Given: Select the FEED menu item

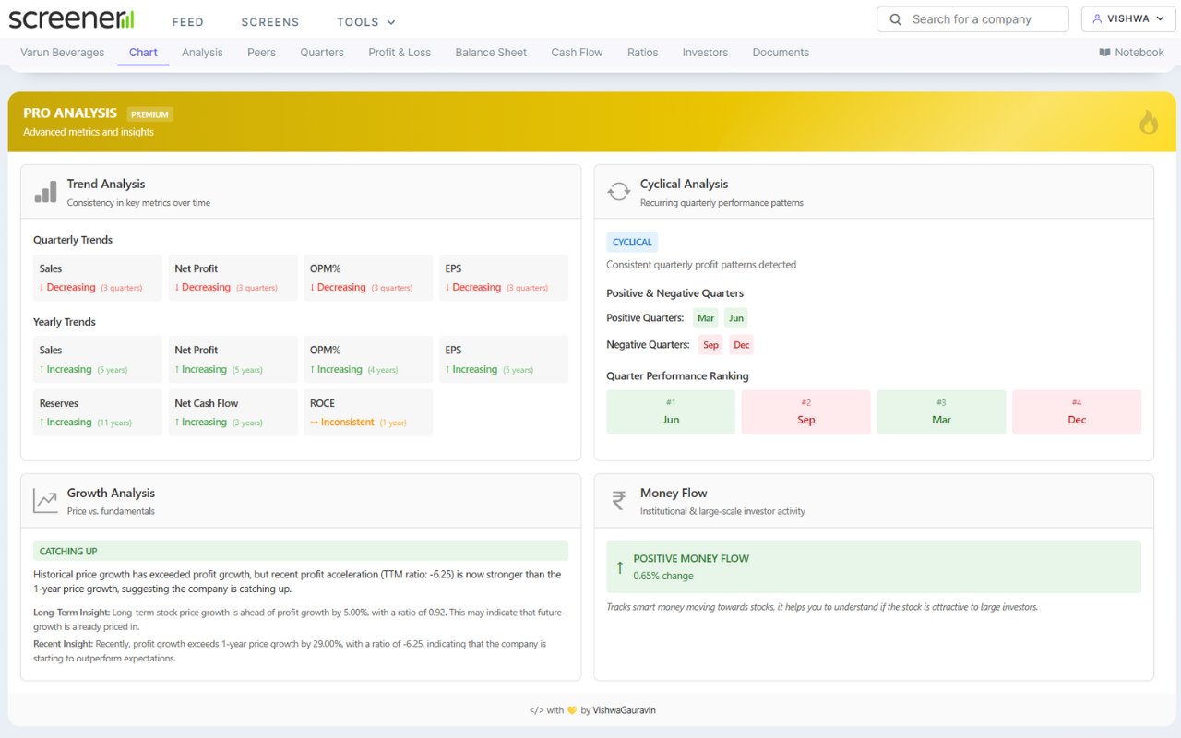Looking at the screenshot, I should coord(188,21).
